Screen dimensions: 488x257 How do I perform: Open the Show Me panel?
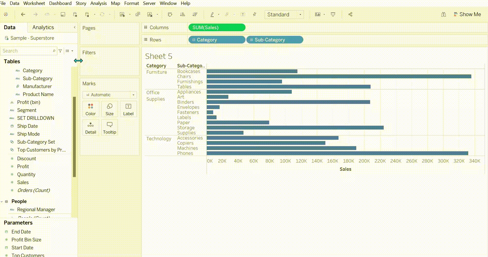[x=467, y=14]
